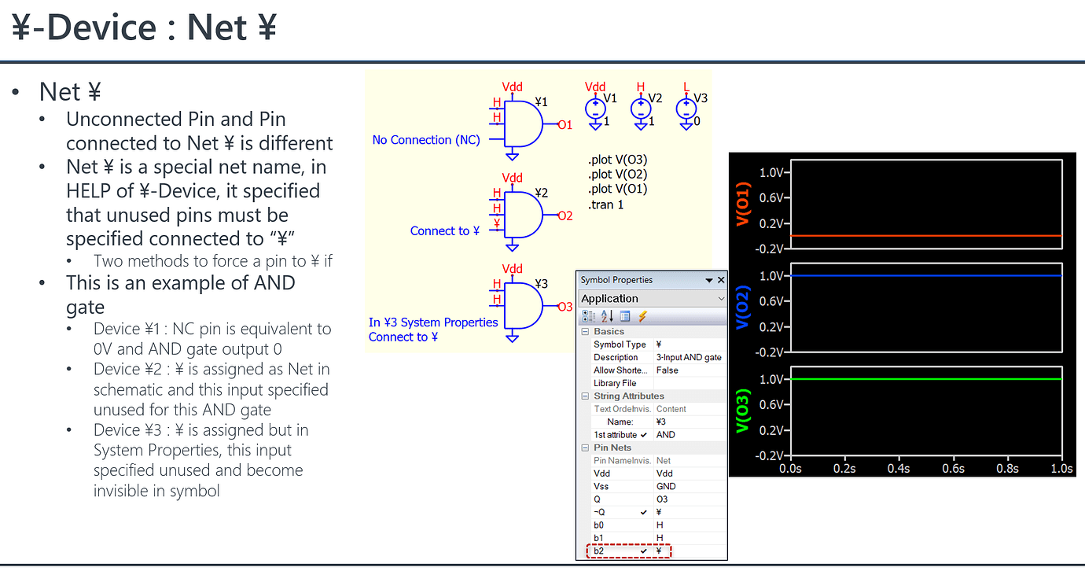Click the empty Library File value cell
Screen dimensions: 1085x571
point(686,383)
